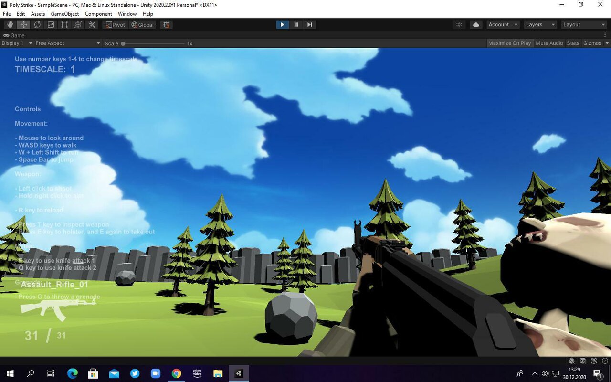Viewport: 611px width, 382px height.
Task: Expand the Layers dropdown
Action: [x=540, y=25]
